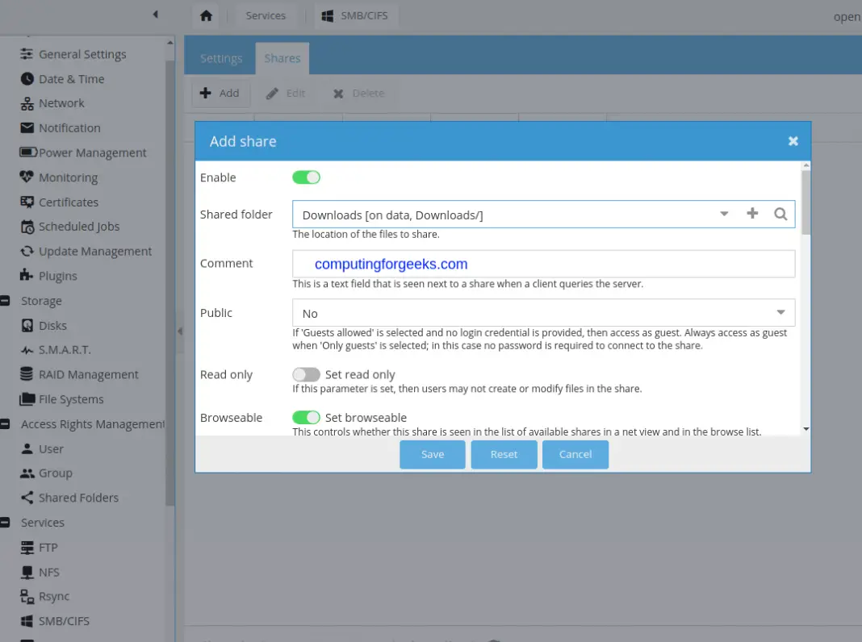The height and width of the screenshot is (642, 862).
Task: Select the Services breadcrumb item
Action: [266, 15]
